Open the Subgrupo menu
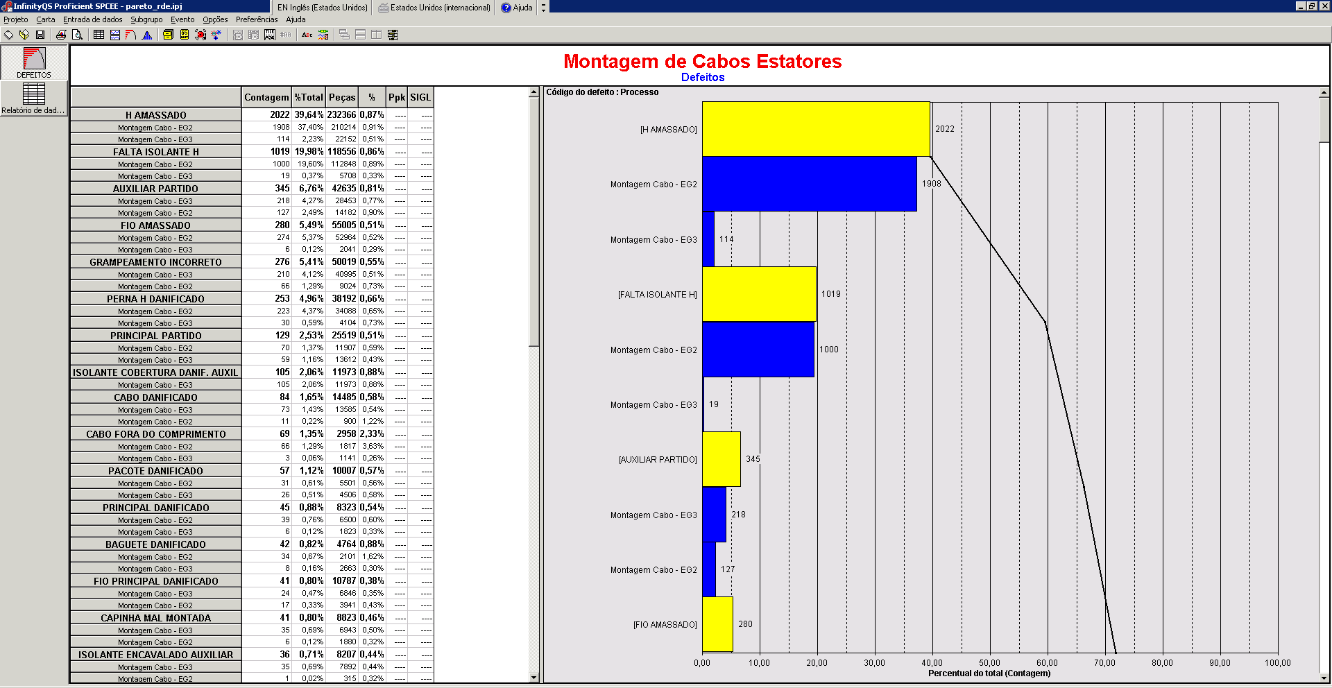Image resolution: width=1332 pixels, height=688 pixels. pyautogui.click(x=146, y=19)
